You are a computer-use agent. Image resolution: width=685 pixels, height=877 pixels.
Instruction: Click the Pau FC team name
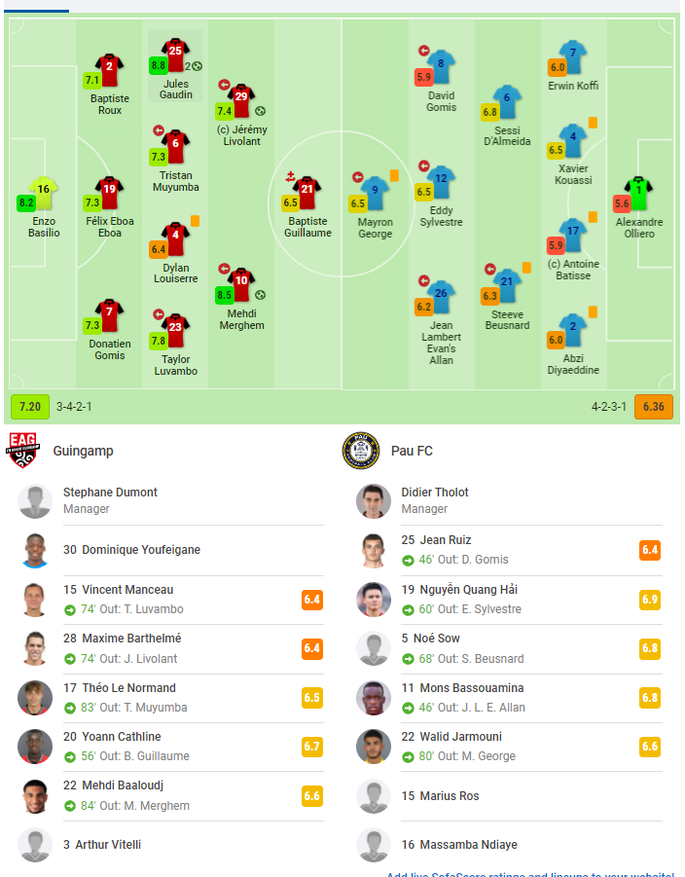[x=413, y=451]
